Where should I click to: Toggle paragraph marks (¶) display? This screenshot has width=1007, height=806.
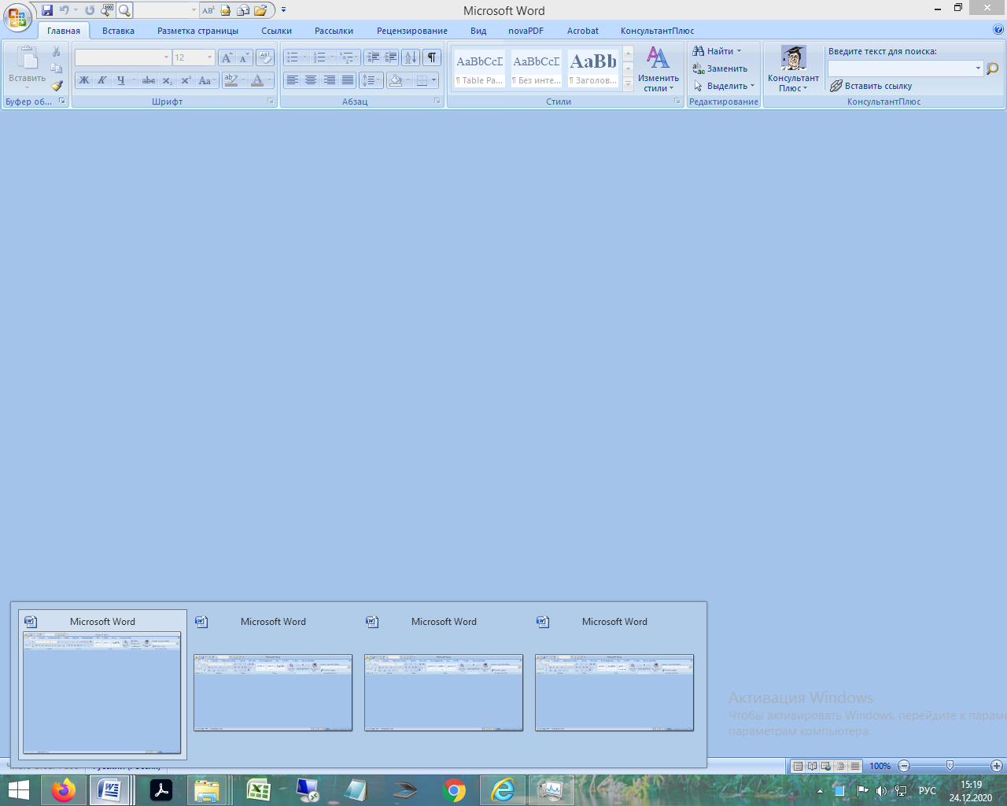click(432, 57)
